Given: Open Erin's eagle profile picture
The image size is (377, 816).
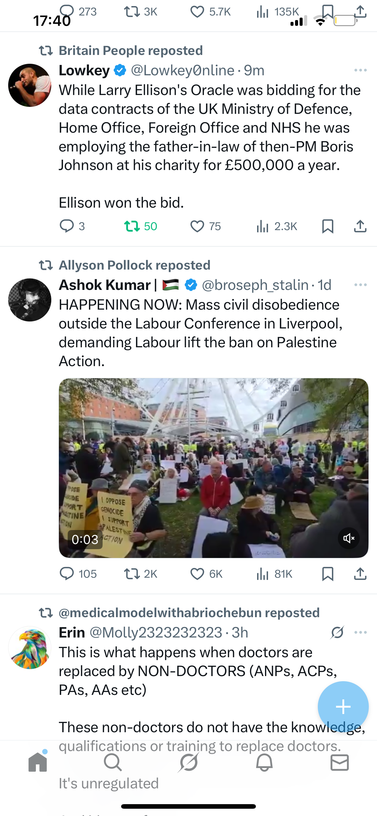Looking at the screenshot, I should 30,648.
